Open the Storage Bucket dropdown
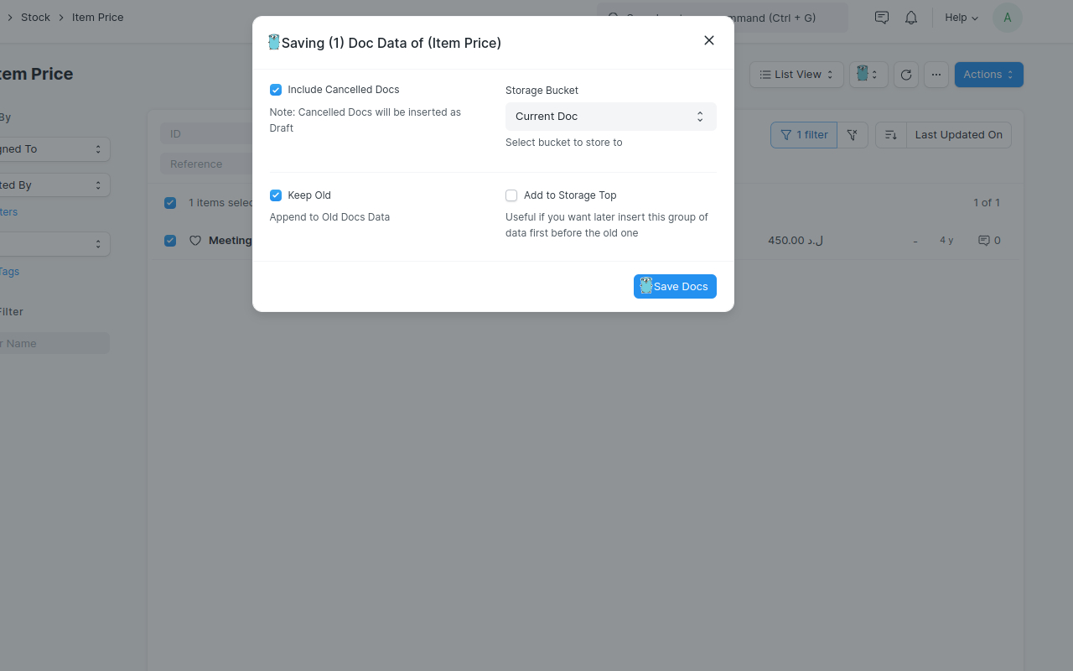Screen dimensions: 1073x671 [611, 117]
